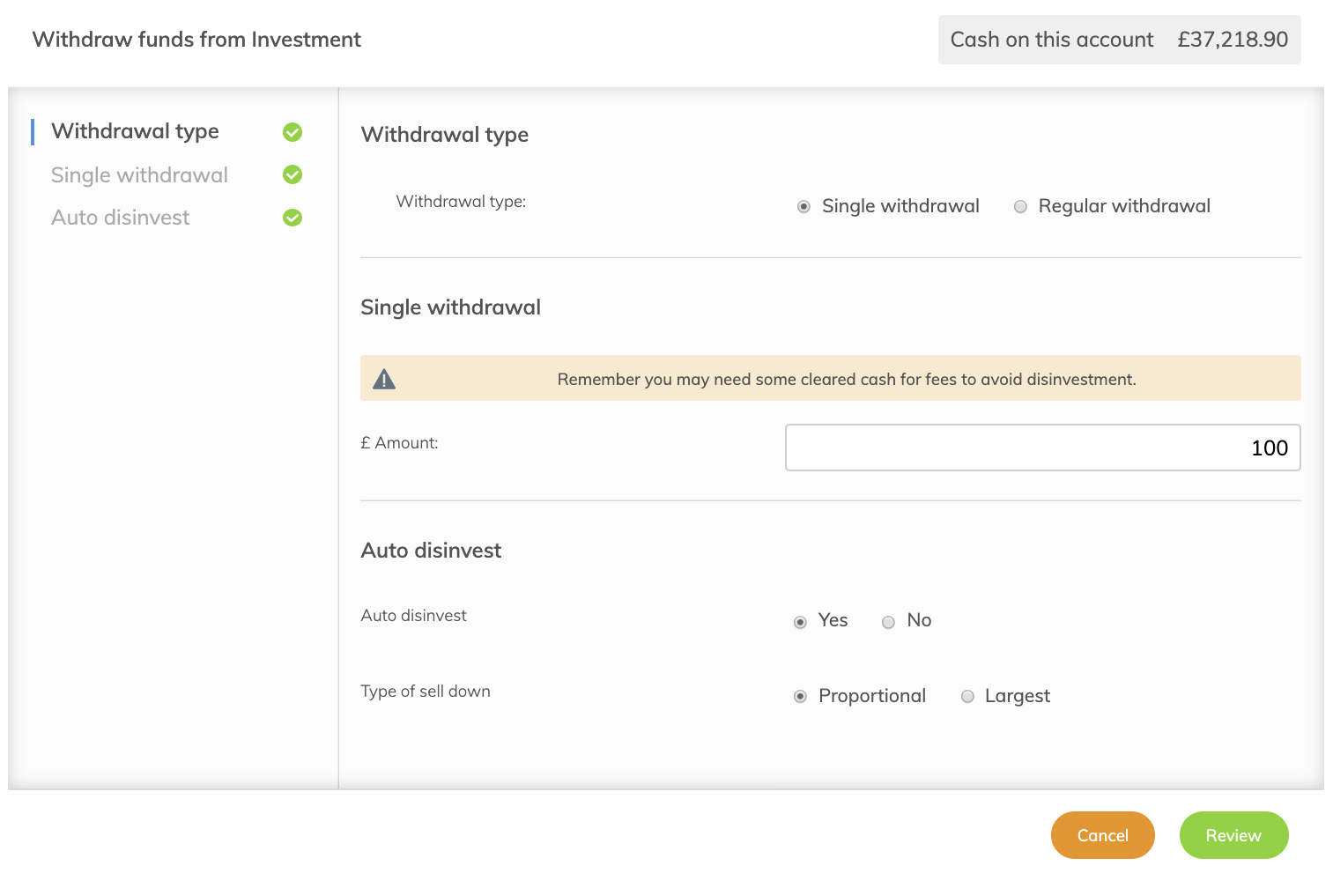Viewport: 1333px width, 888px height.
Task: Navigate to Single withdrawal in the sidebar
Action: tap(139, 174)
